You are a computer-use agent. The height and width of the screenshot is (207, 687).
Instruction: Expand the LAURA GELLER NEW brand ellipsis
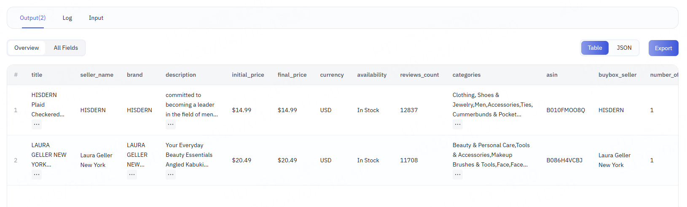pyautogui.click(x=132, y=174)
